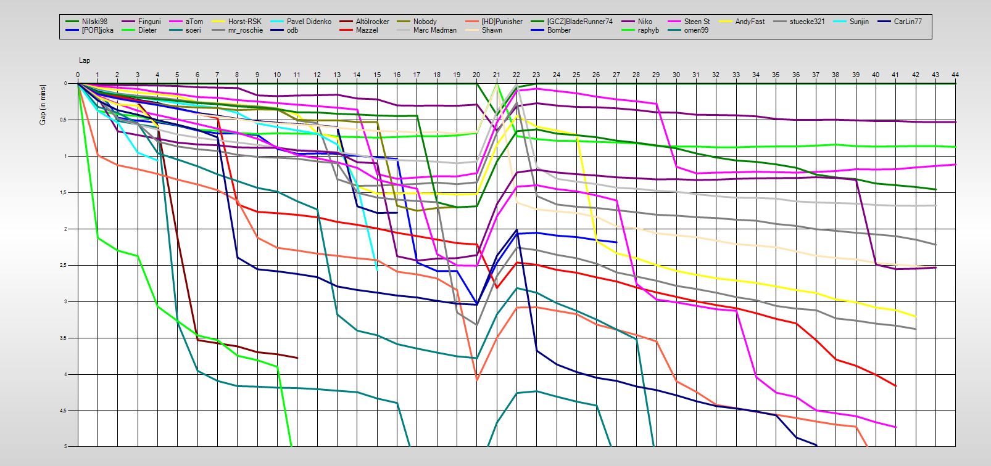Click the olive Nobody legend color line
Screen dimensions: 991x466
pyautogui.click(x=402, y=22)
